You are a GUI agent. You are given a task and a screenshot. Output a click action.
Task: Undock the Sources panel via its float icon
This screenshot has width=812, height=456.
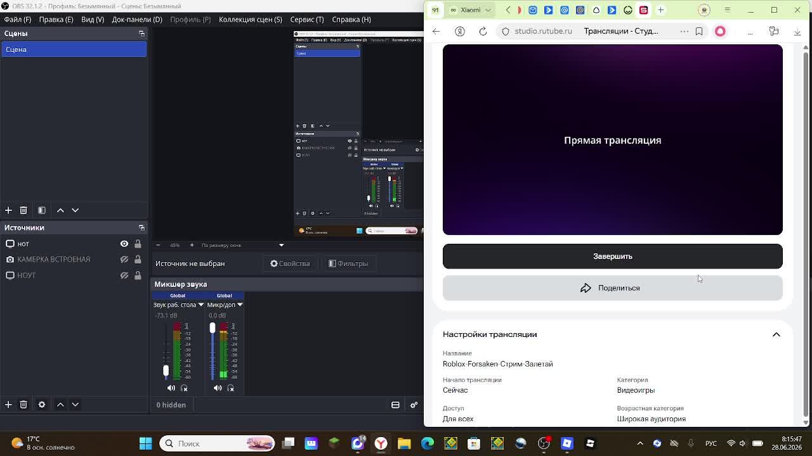[x=141, y=227]
